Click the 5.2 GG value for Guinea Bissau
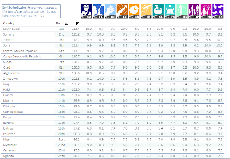The image size is (230, 159). (113, 112)
